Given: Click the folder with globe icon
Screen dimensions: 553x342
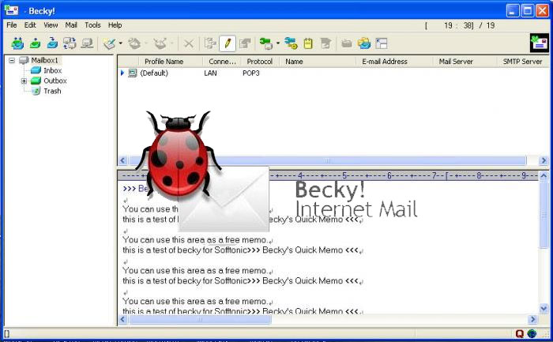Looking at the screenshot, I should (364, 43).
